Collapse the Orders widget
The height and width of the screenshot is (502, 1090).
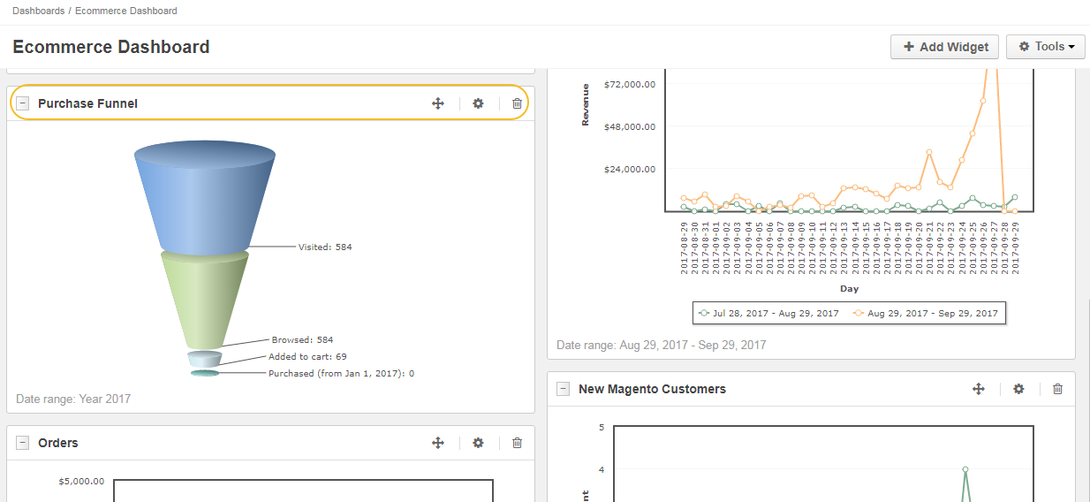click(x=23, y=443)
